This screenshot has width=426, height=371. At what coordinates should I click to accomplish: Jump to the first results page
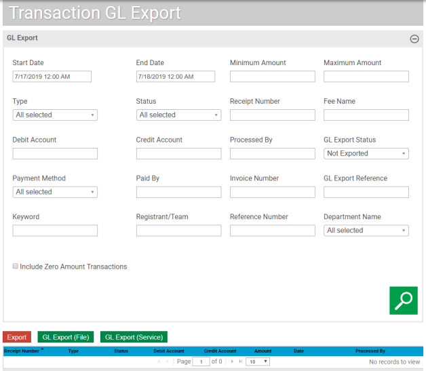point(159,362)
